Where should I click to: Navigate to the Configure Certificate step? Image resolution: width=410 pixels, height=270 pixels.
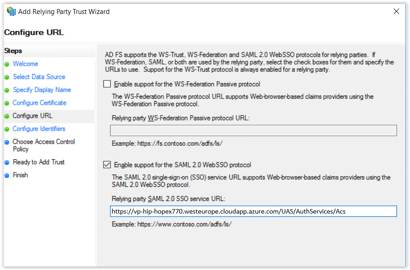point(39,103)
